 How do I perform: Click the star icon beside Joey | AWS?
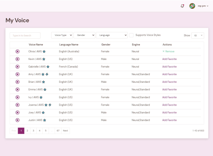[x=43, y=113]
